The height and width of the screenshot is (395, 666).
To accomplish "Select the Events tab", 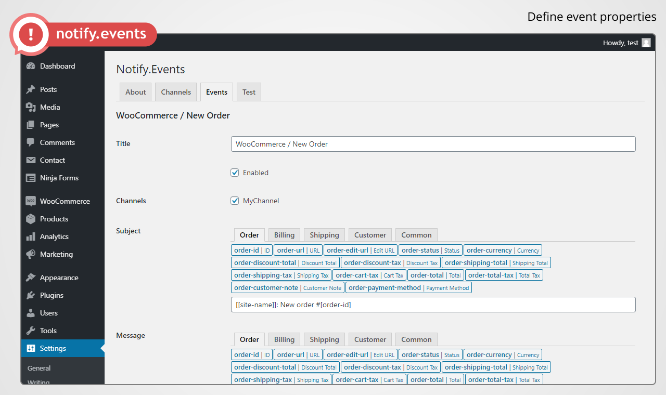I will 216,92.
